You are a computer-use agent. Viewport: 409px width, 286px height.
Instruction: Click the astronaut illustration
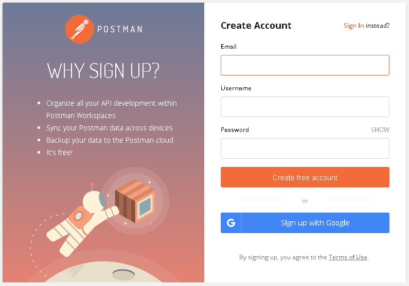pos(82,219)
